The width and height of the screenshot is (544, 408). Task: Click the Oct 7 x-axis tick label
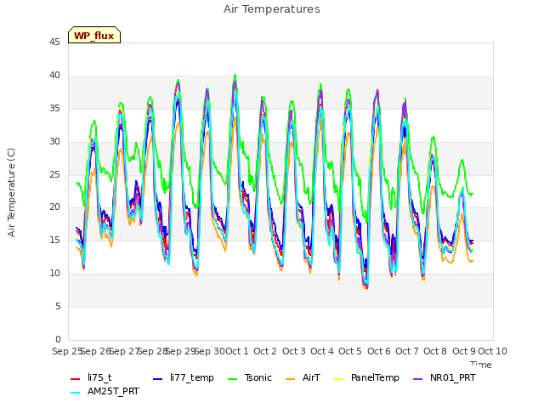click(x=406, y=351)
